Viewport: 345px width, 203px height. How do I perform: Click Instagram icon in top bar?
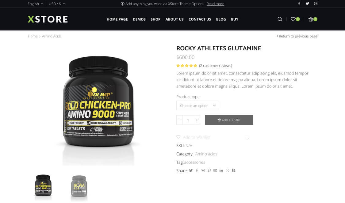pyautogui.click(x=316, y=3)
